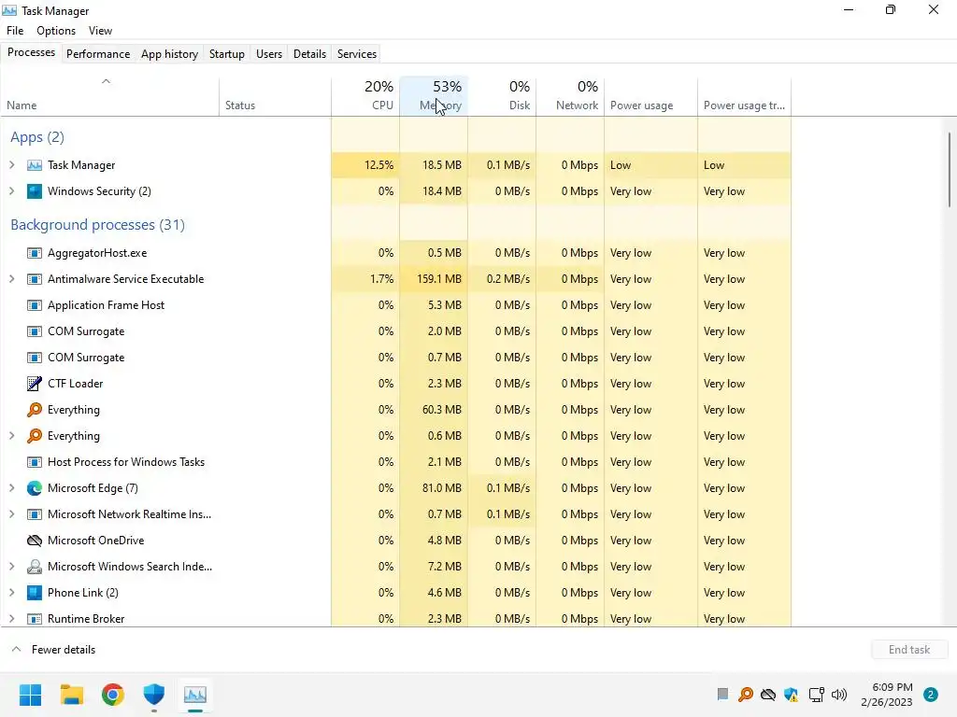The width and height of the screenshot is (957, 717).
Task: Click the 12.5% CPU cell
Action: click(365, 165)
